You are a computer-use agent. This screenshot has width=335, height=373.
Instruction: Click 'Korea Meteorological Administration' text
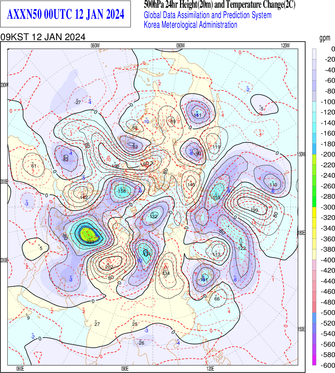pyautogui.click(x=191, y=25)
